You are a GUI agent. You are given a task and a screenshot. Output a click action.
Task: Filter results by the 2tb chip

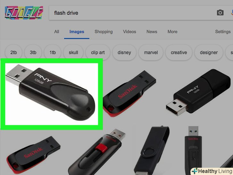click(13, 52)
